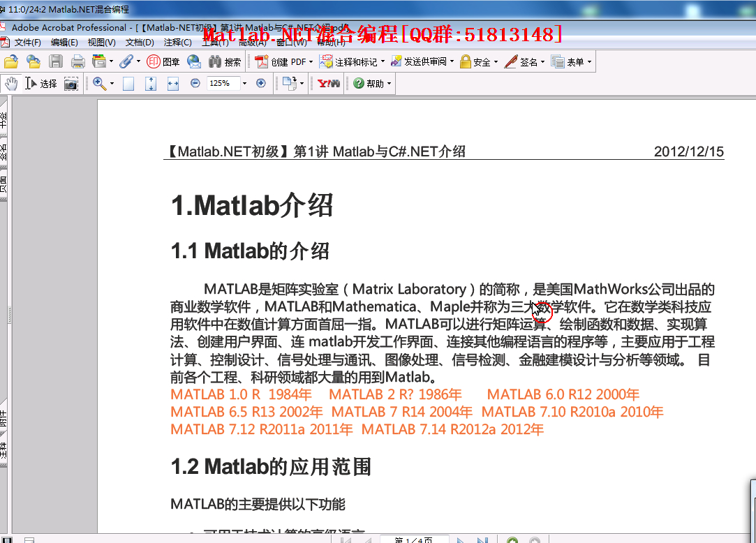Click the line "MATLAB的主要提供以下功能"
Image resolution: width=756 pixels, height=543 pixels.
[x=258, y=505]
